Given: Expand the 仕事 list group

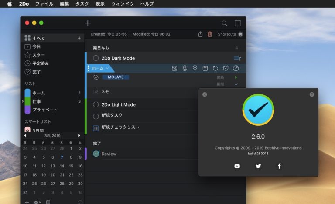Looking at the screenshot, I should tap(23, 101).
